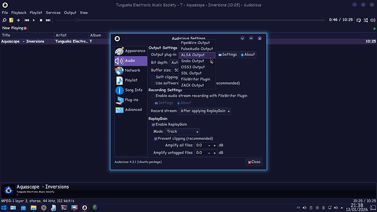Close the Audacious Settings dialog
Screen dimensions: 377x212
(x=254, y=162)
